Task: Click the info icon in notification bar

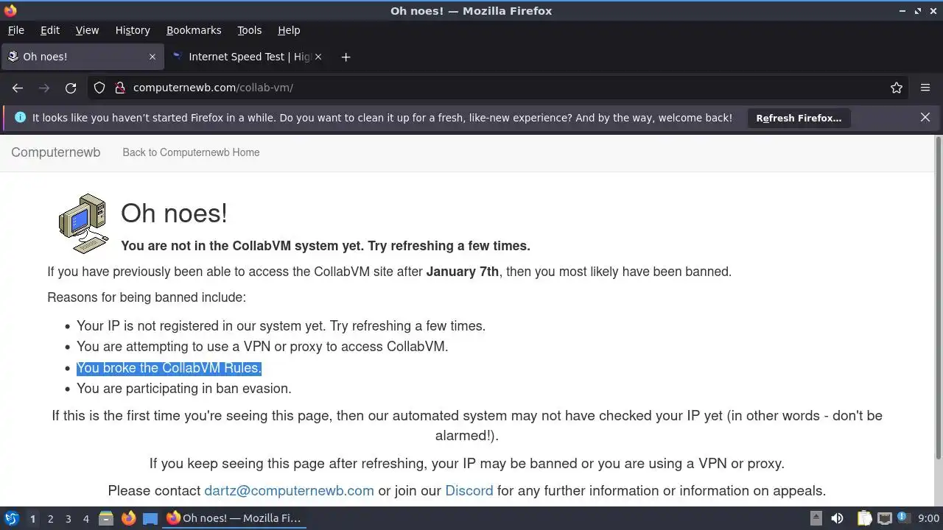Action: (20, 117)
